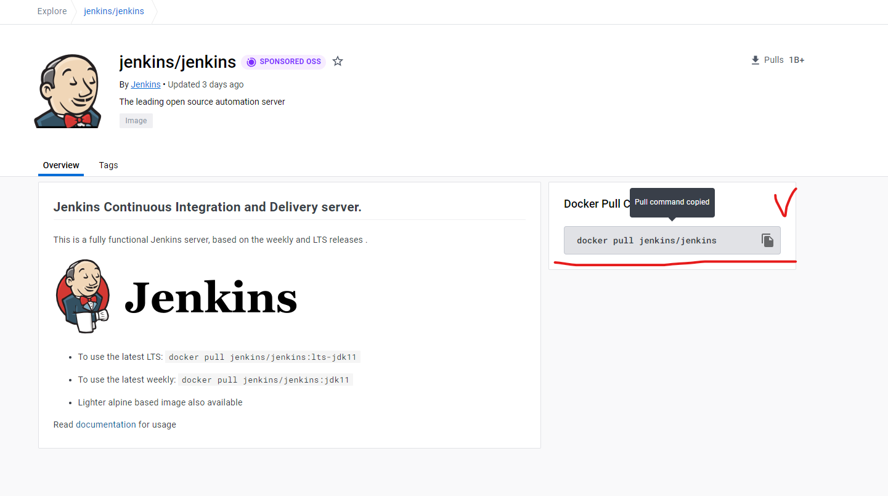
Task: Switch to the Overview tab
Action: pos(61,165)
